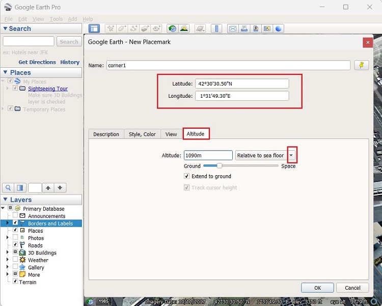
Task: Open the planet switcher icon
Action: pos(201,29)
